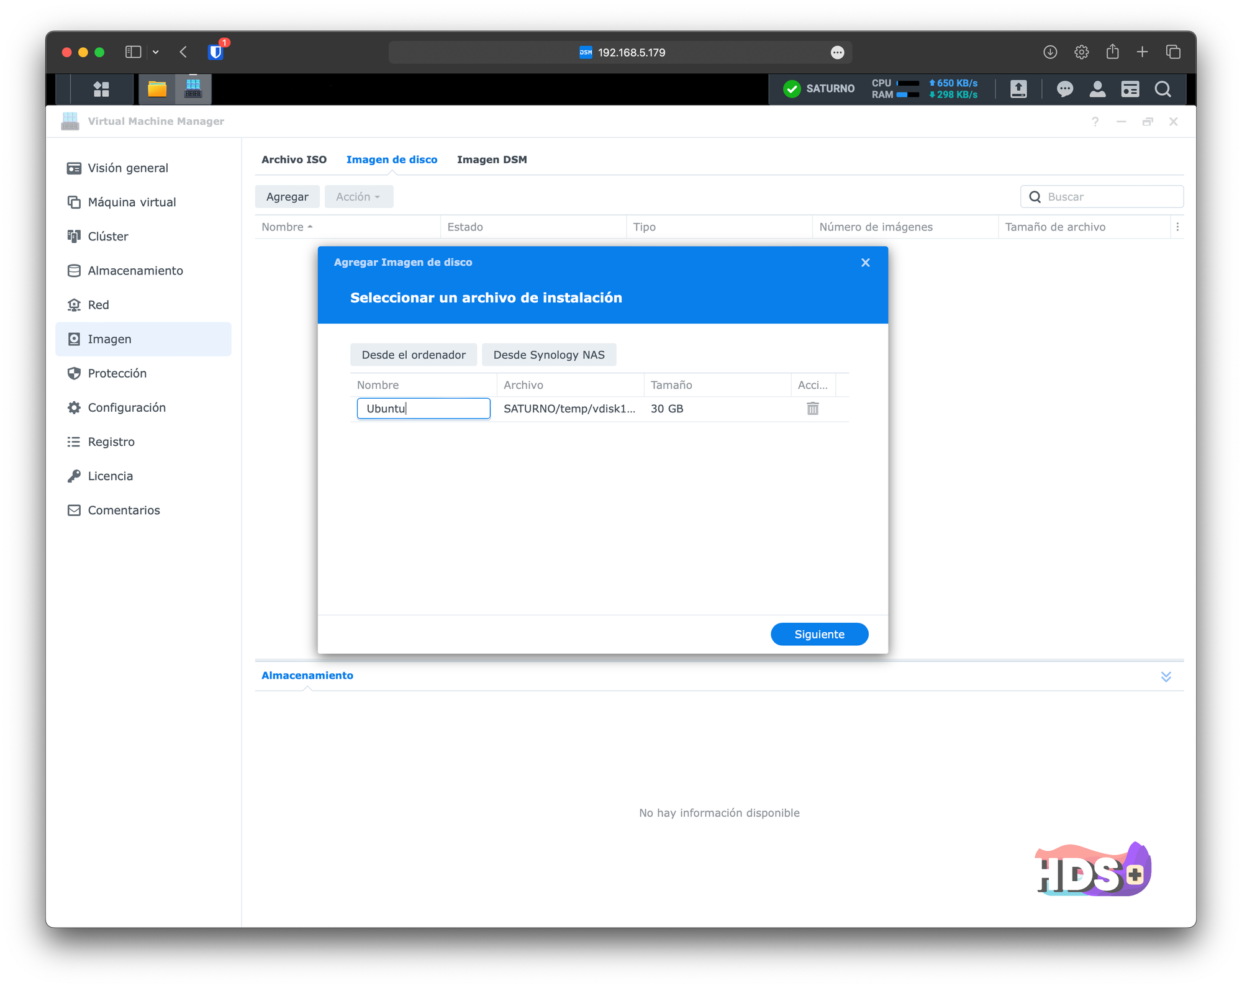Click Desde Synology NAS button
This screenshot has height=988, width=1242.
pos(549,355)
